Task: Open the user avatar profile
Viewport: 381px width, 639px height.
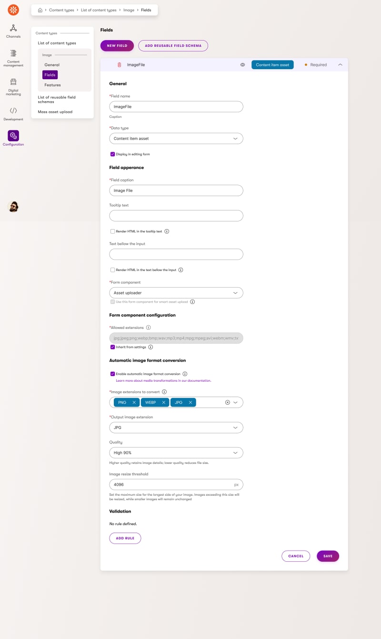Action: tap(13, 207)
